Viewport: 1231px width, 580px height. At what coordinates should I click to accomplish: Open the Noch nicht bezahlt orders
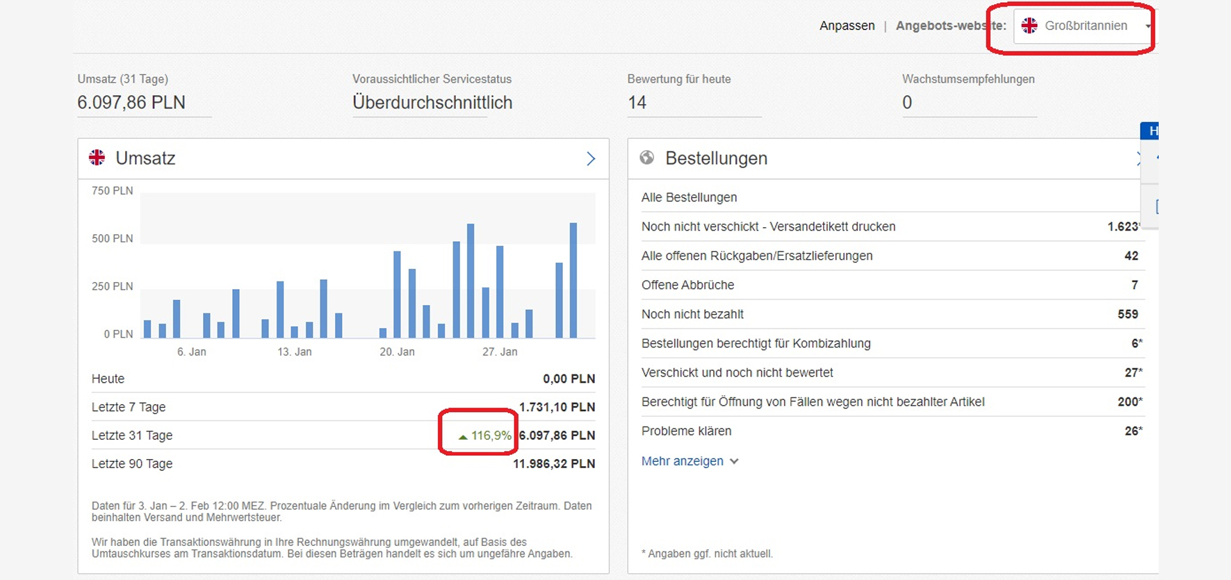692,314
